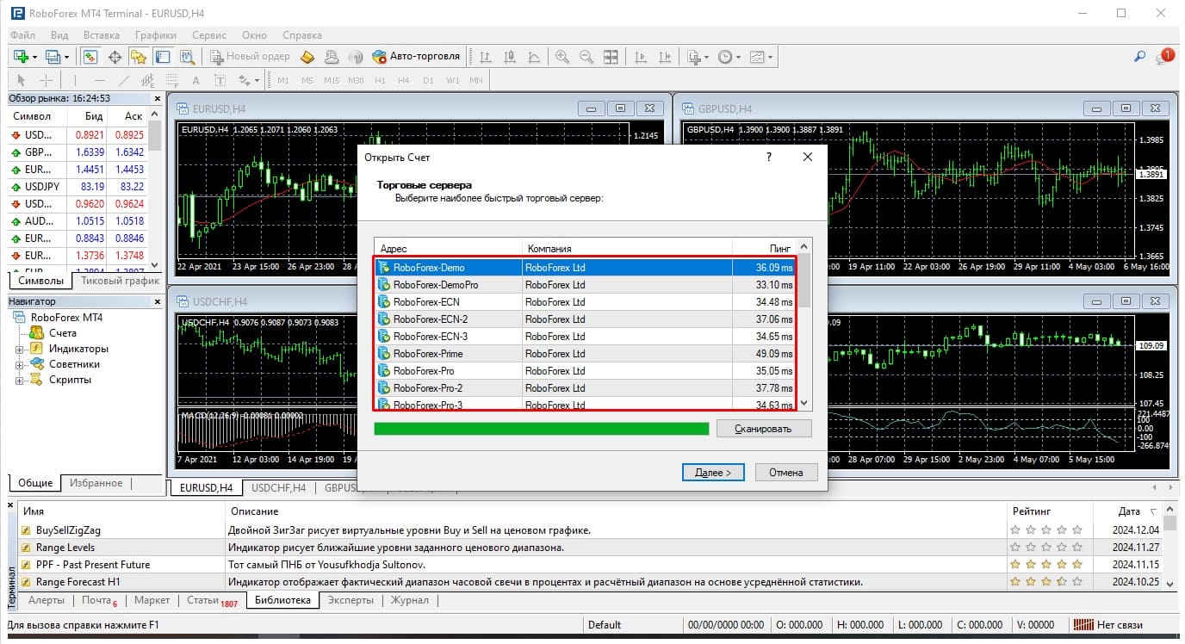The image size is (1185, 644).
Task: Click the MetaEditor yellow book icon
Action: tap(307, 57)
